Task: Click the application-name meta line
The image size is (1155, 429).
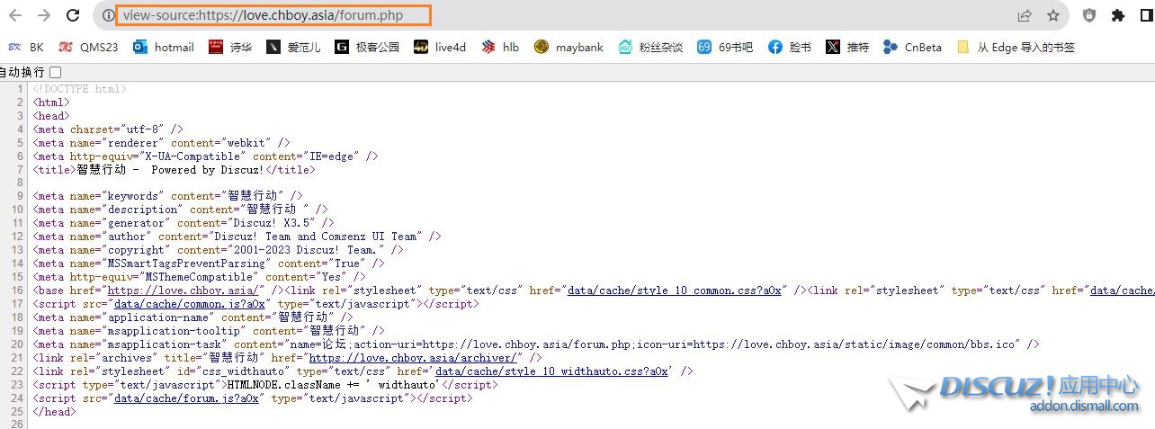Action: (x=192, y=317)
